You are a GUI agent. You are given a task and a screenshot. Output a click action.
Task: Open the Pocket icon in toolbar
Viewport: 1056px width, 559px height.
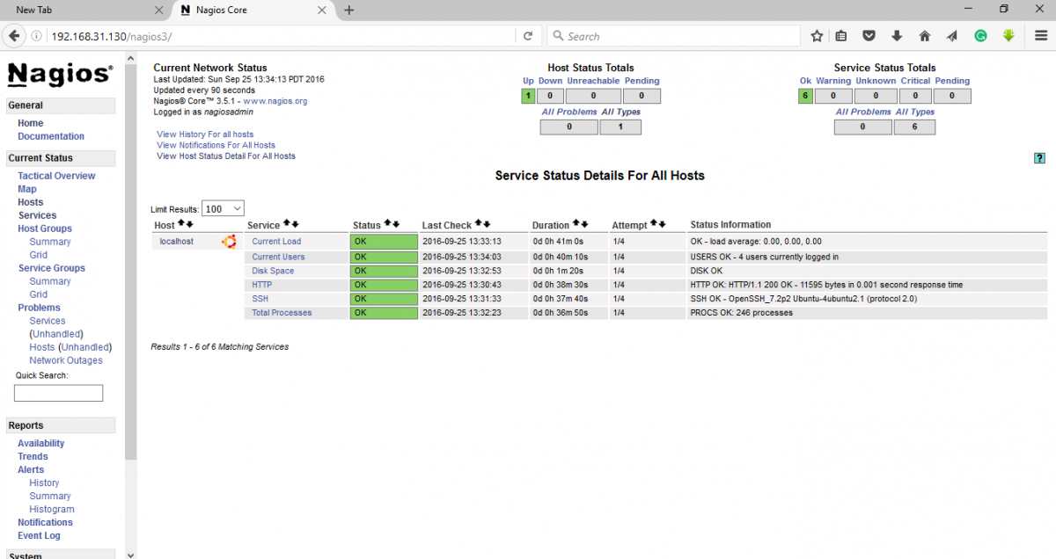(869, 36)
